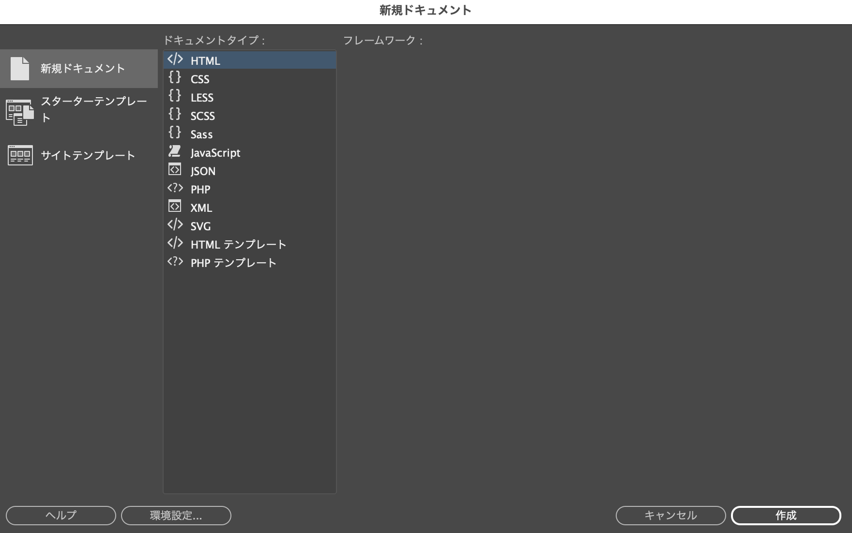Create the document with 作成

click(x=787, y=515)
